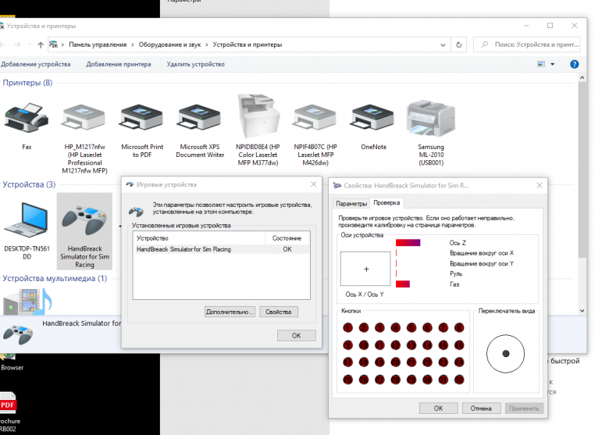Select Microsoft Print to PDF printer
Image resolution: width=609 pixels, height=435 pixels.
click(142, 118)
